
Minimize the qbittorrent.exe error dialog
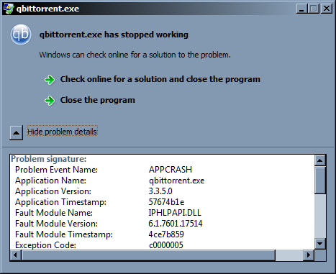coord(301,9)
